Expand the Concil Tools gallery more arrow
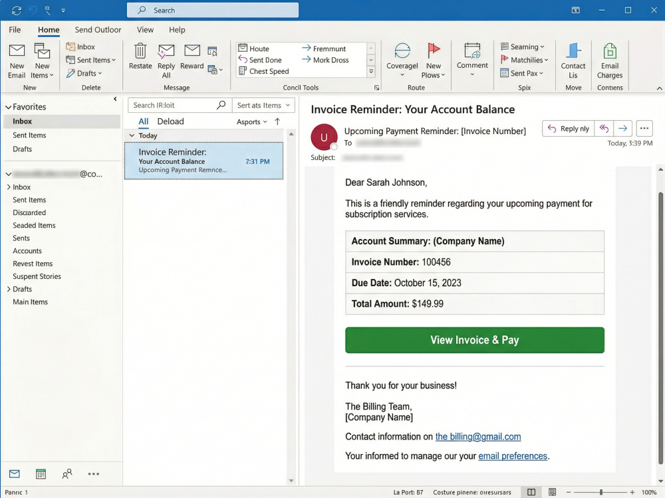 click(x=371, y=72)
